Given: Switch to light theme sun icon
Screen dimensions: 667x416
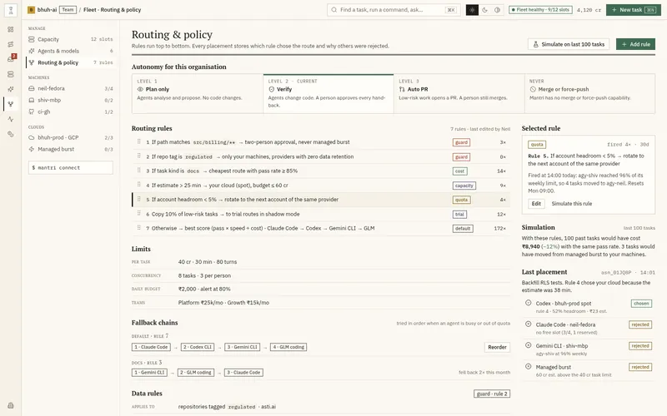Looking at the screenshot, I should click(472, 10).
